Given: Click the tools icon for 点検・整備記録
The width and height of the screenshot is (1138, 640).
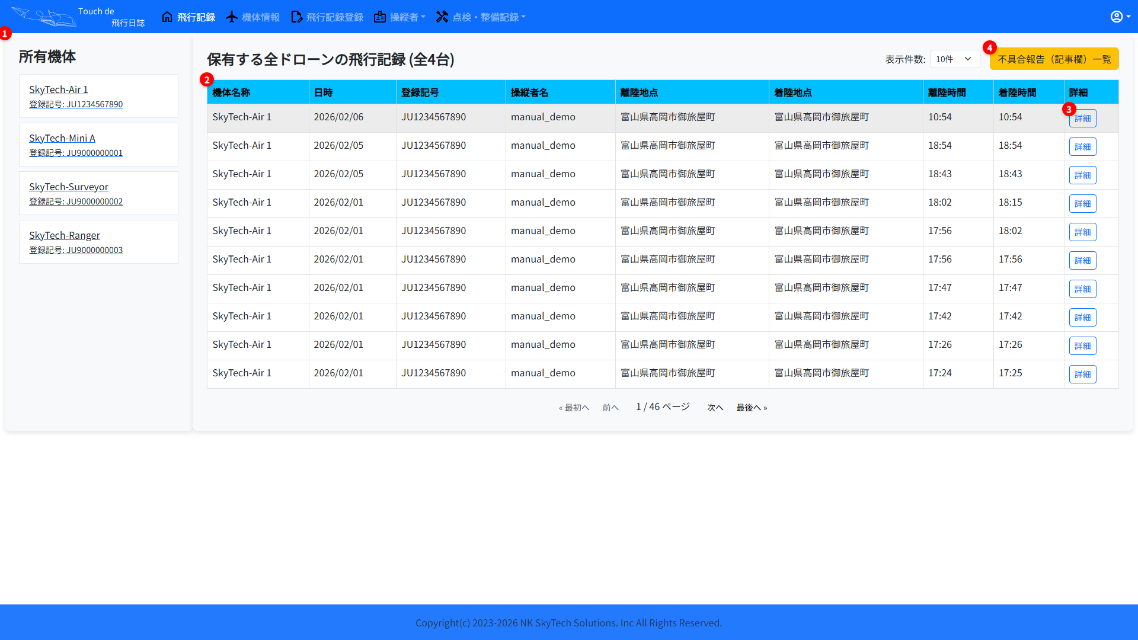Looking at the screenshot, I should click(442, 17).
